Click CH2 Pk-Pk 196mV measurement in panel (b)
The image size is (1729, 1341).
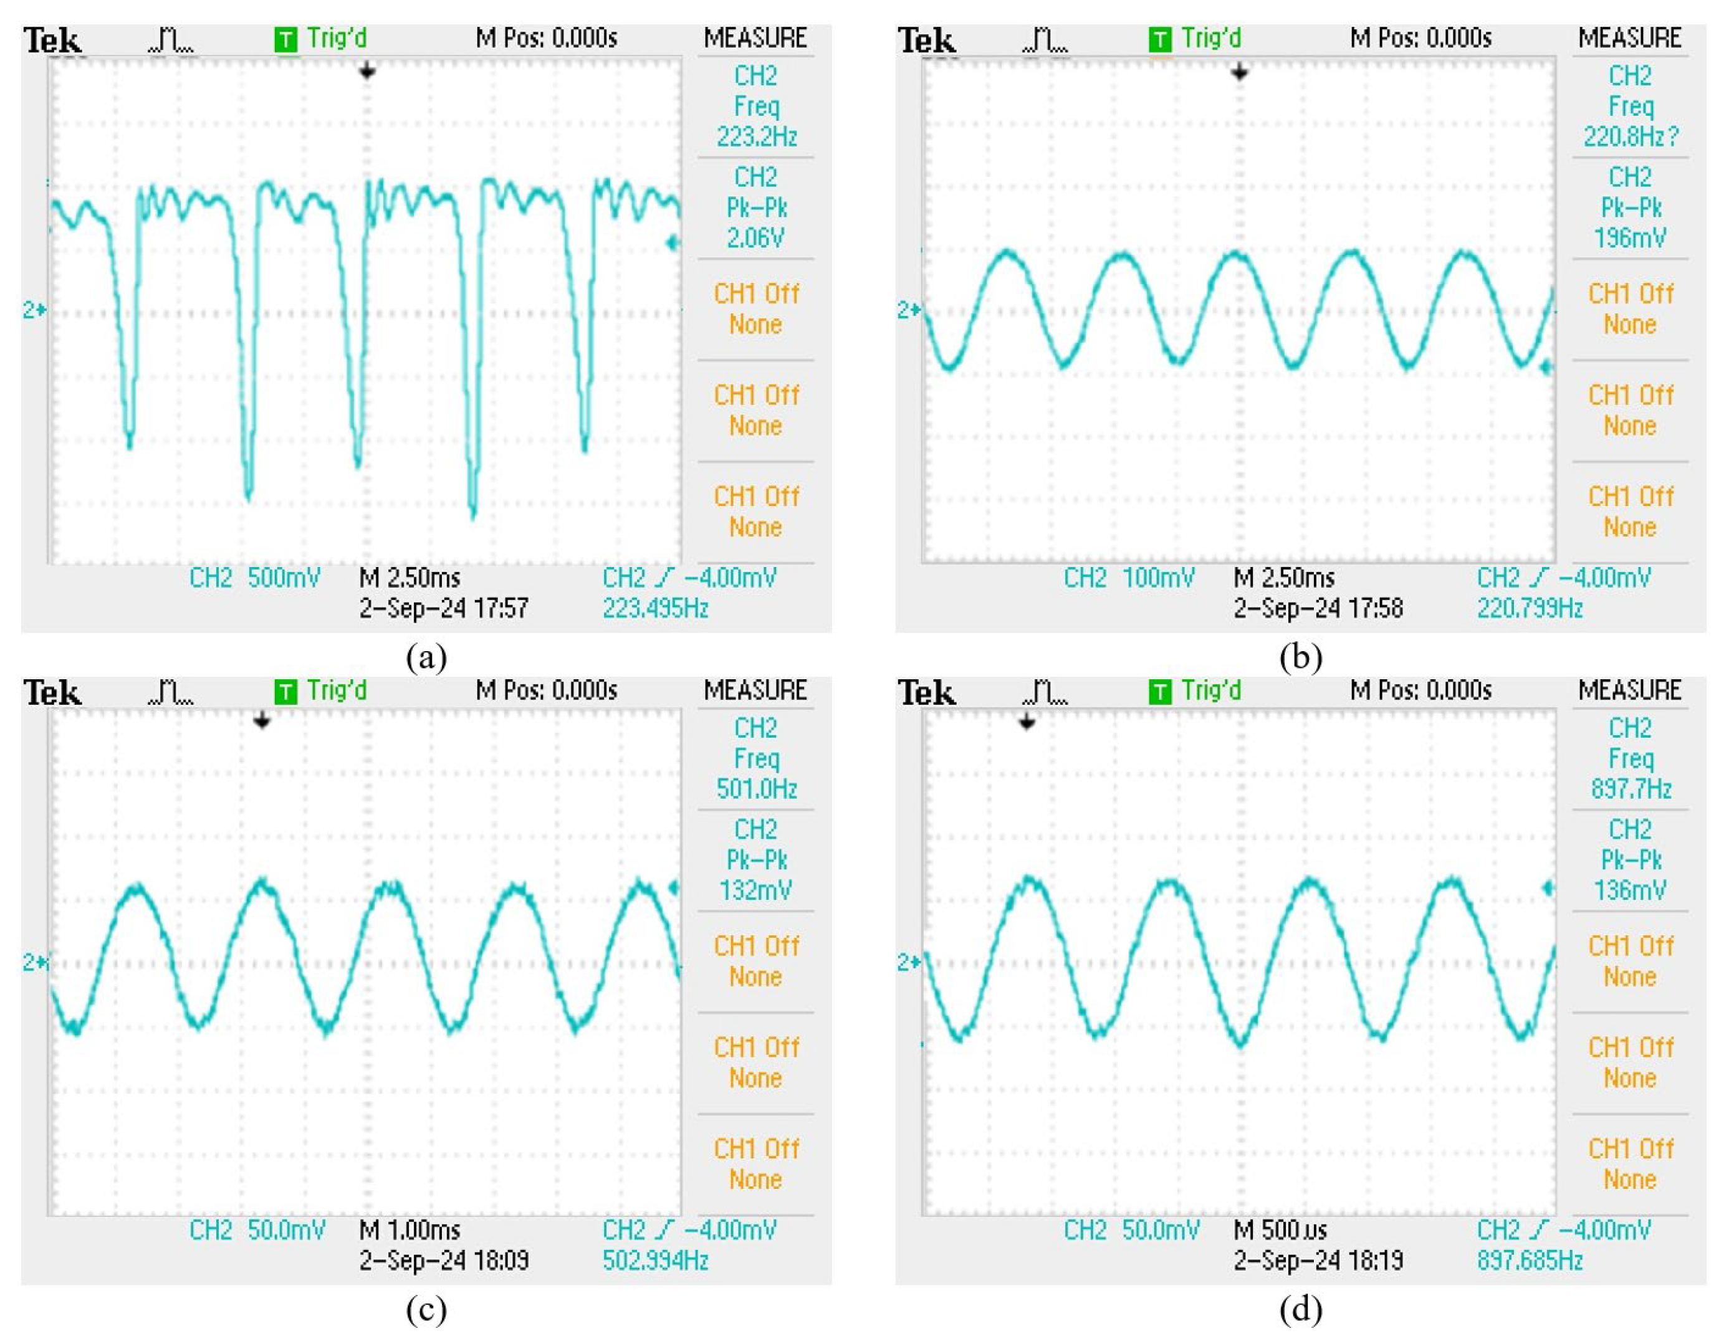tap(1630, 208)
